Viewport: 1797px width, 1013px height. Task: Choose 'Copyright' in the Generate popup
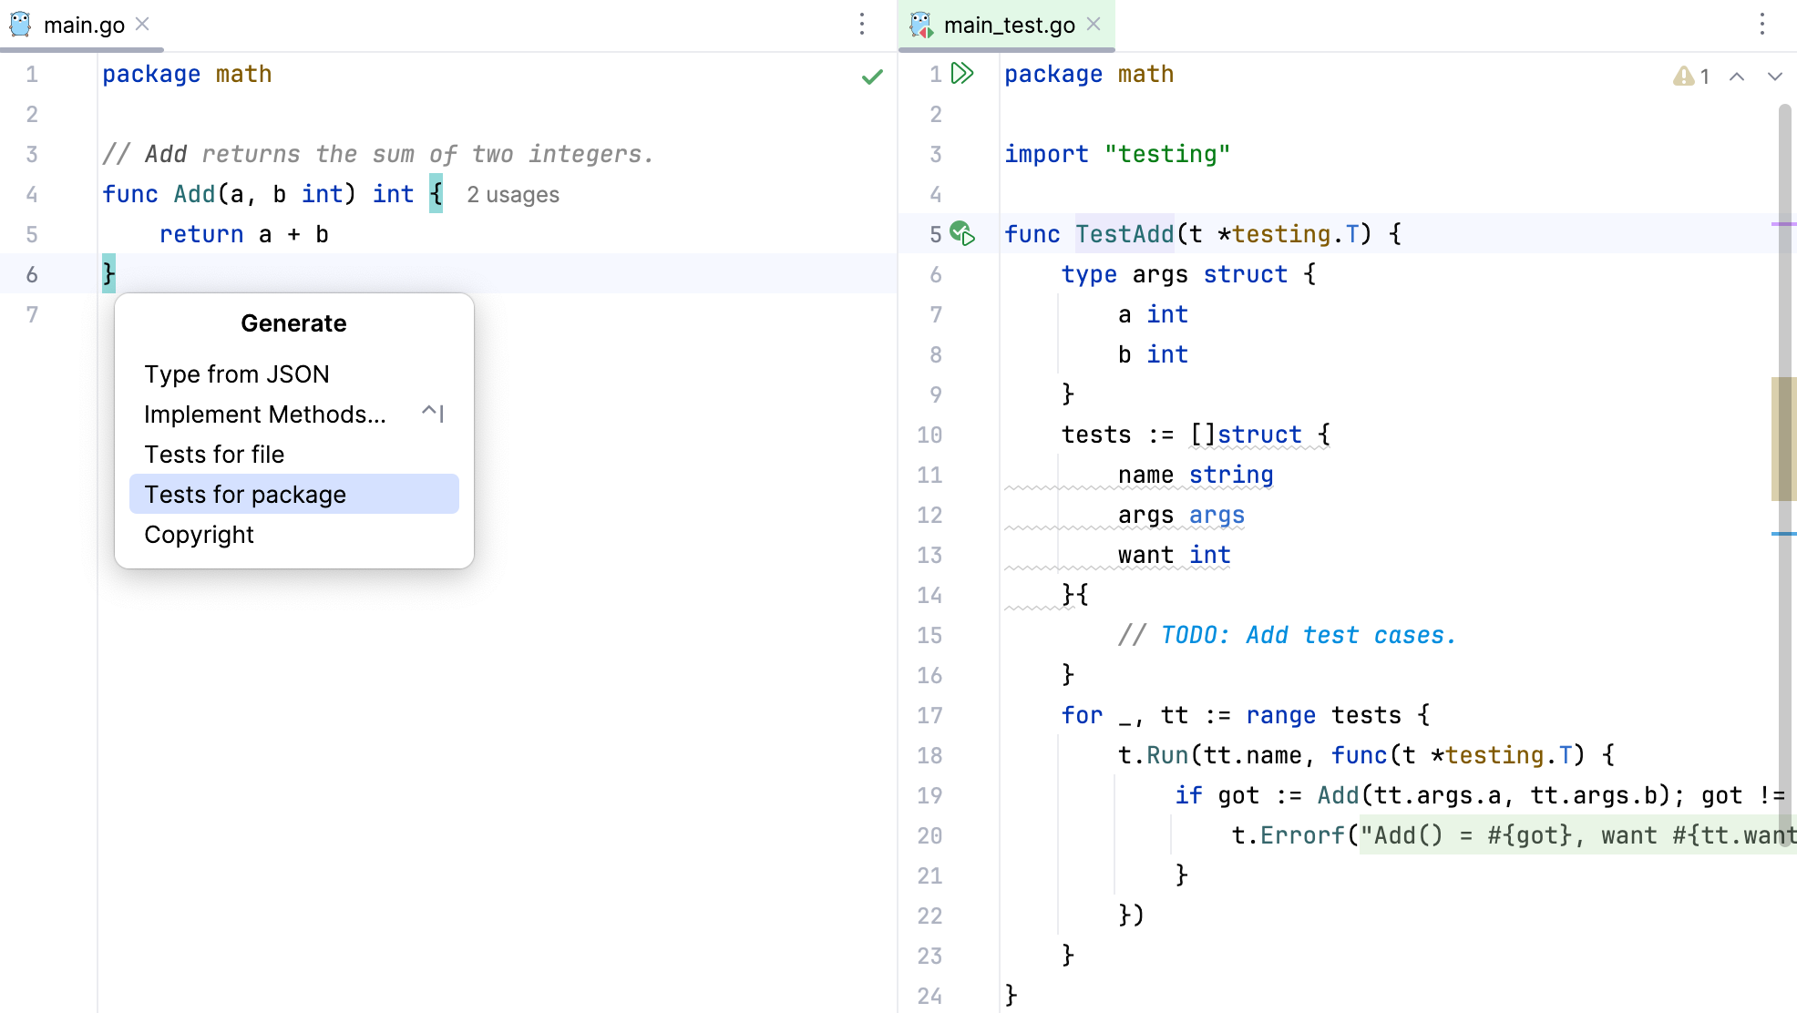(199, 535)
